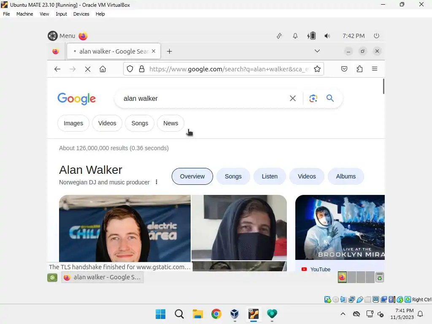This screenshot has width=432, height=324.
Task: Click VirtualBox audio status icon
Action: (x=343, y=300)
